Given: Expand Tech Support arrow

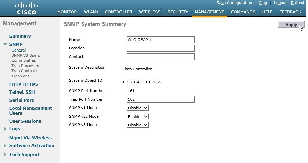Looking at the screenshot, I should point(5,155).
